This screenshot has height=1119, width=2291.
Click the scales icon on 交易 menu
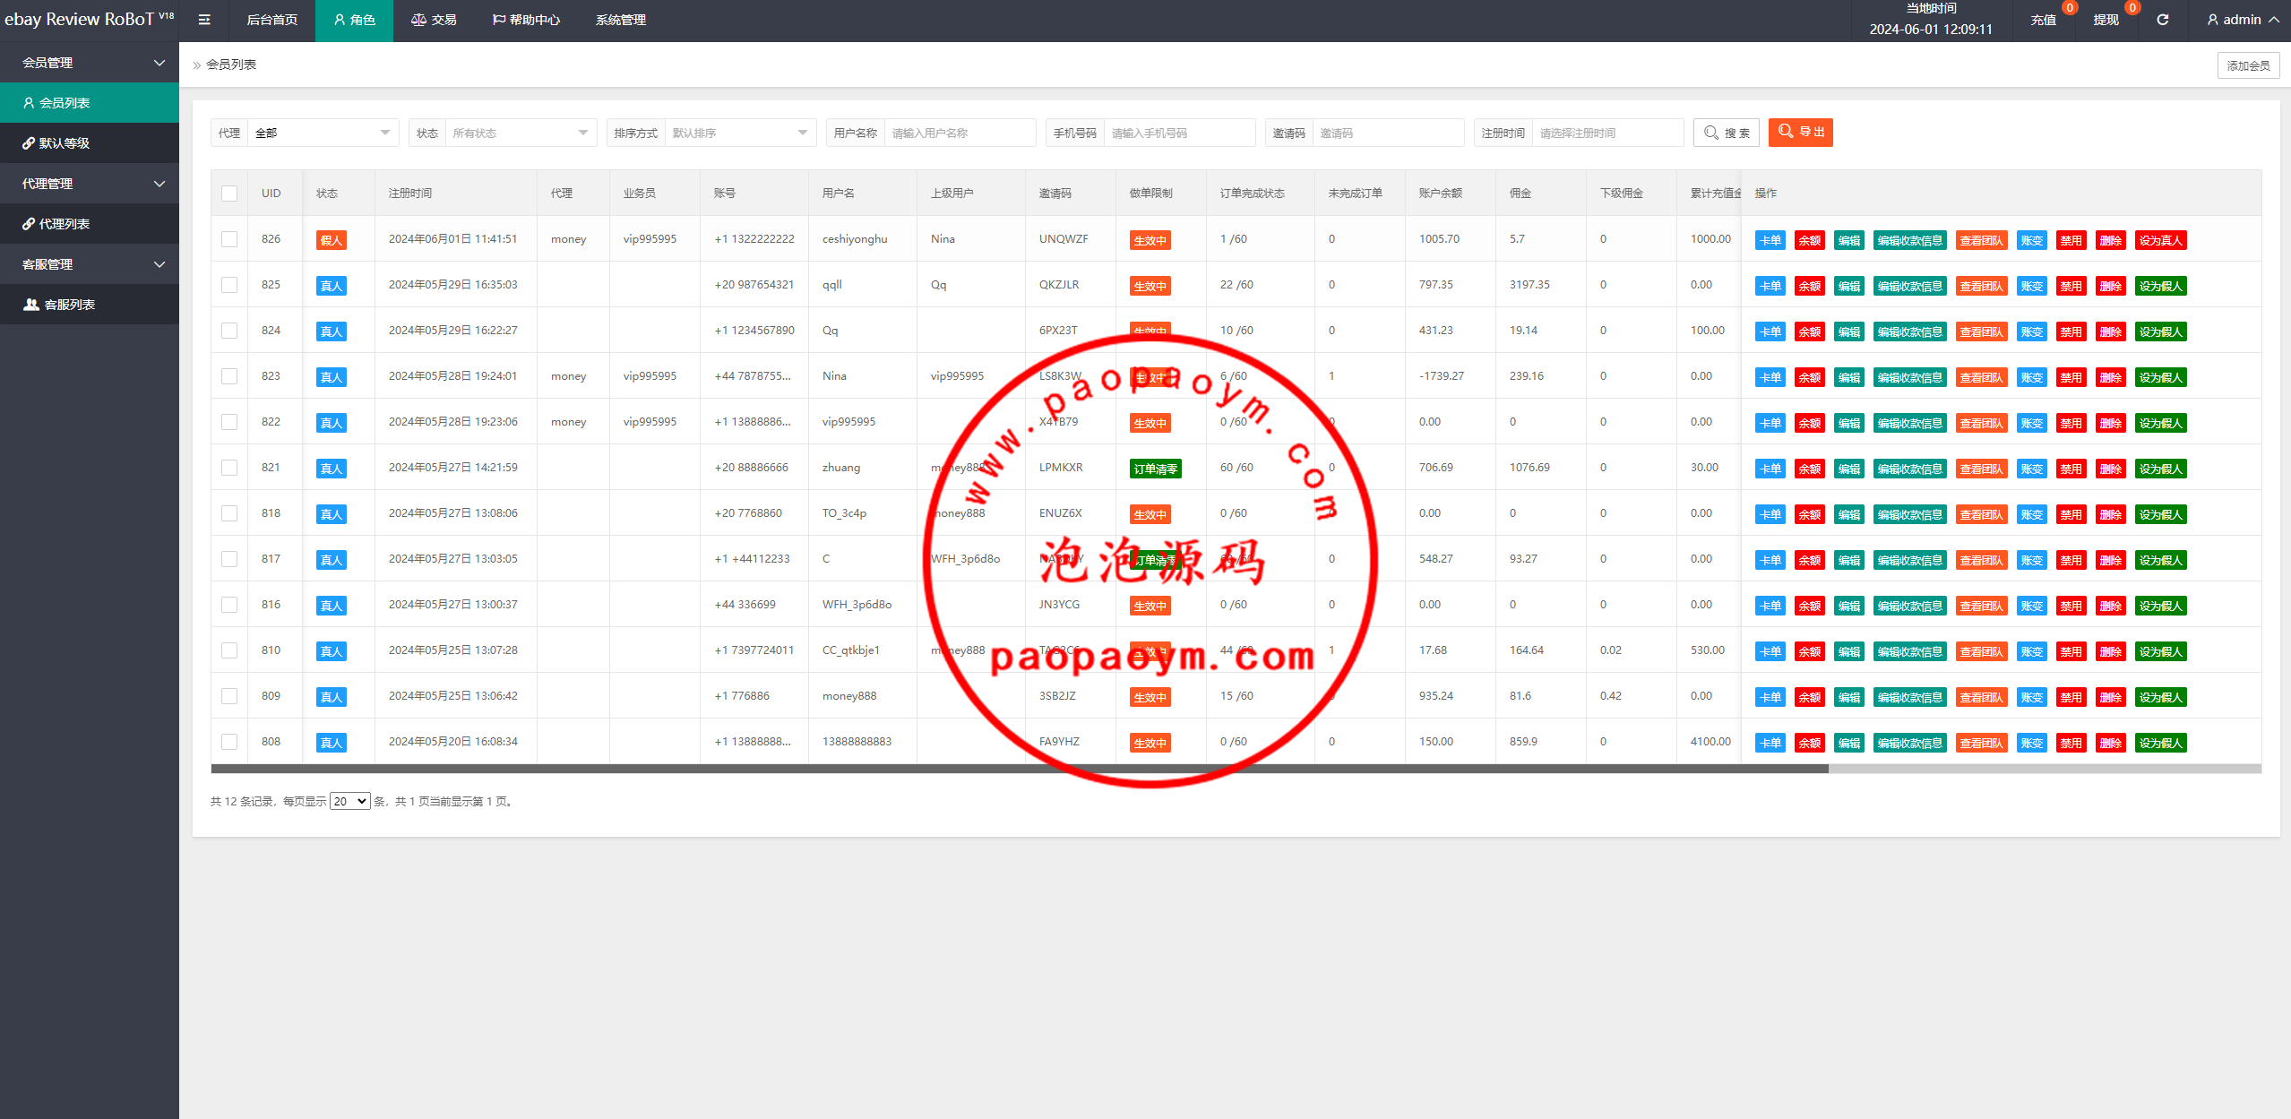tap(418, 20)
